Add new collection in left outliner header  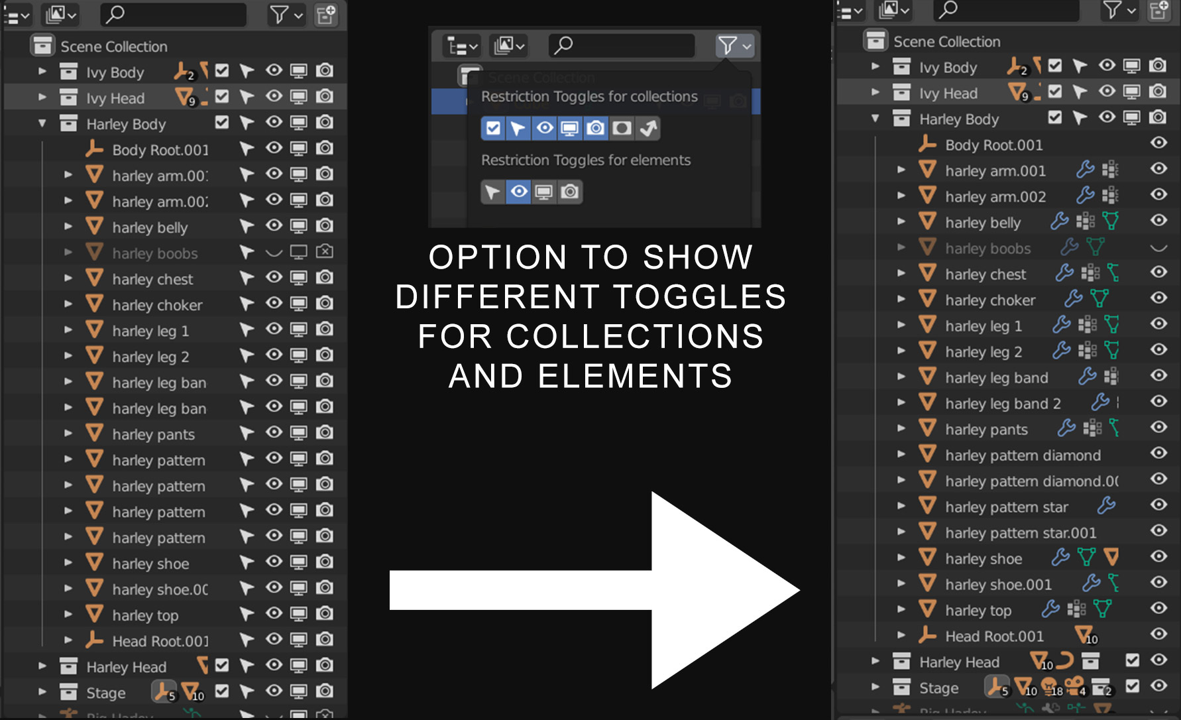326,14
